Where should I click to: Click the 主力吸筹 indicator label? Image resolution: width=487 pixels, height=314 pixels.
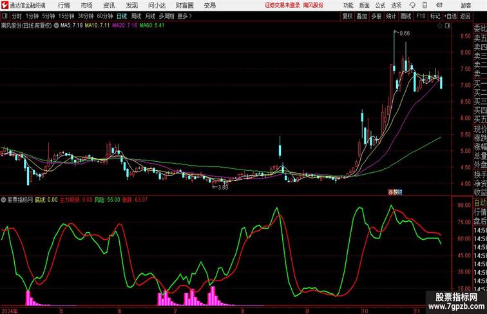[70, 200]
